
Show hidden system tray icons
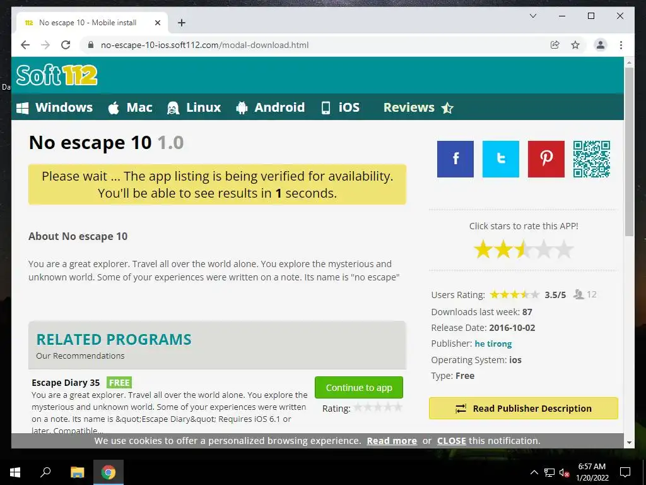534,472
